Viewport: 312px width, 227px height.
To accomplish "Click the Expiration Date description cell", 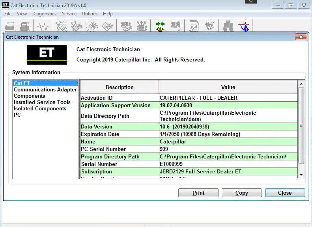I will [120, 134].
